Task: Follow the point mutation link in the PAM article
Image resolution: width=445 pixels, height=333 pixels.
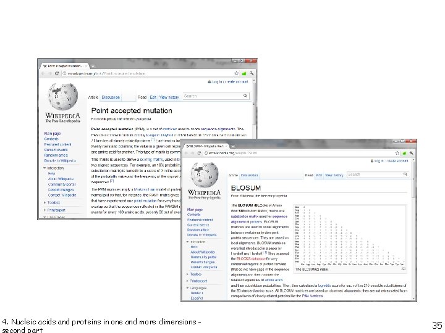Action: (x=145, y=201)
